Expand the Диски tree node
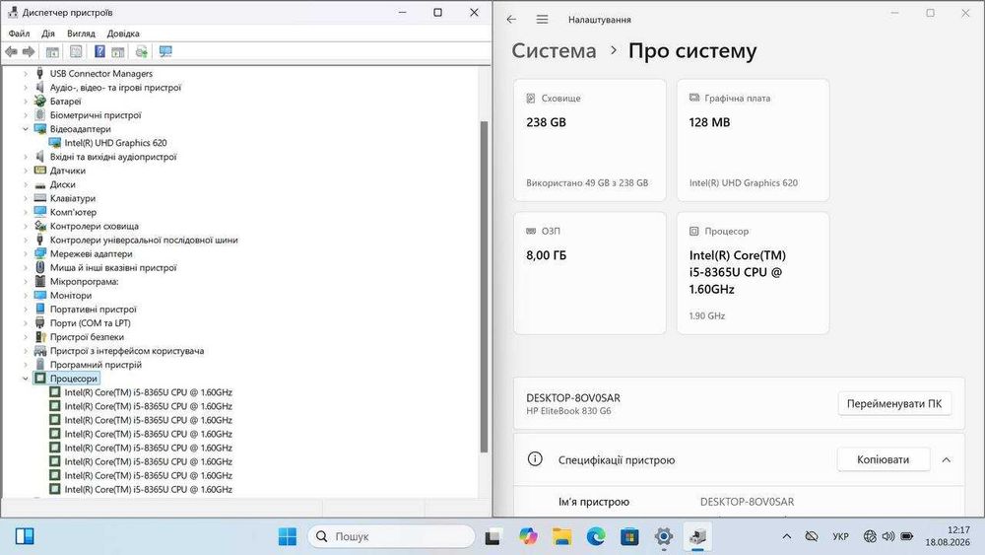This screenshot has width=985, height=555. point(26,184)
